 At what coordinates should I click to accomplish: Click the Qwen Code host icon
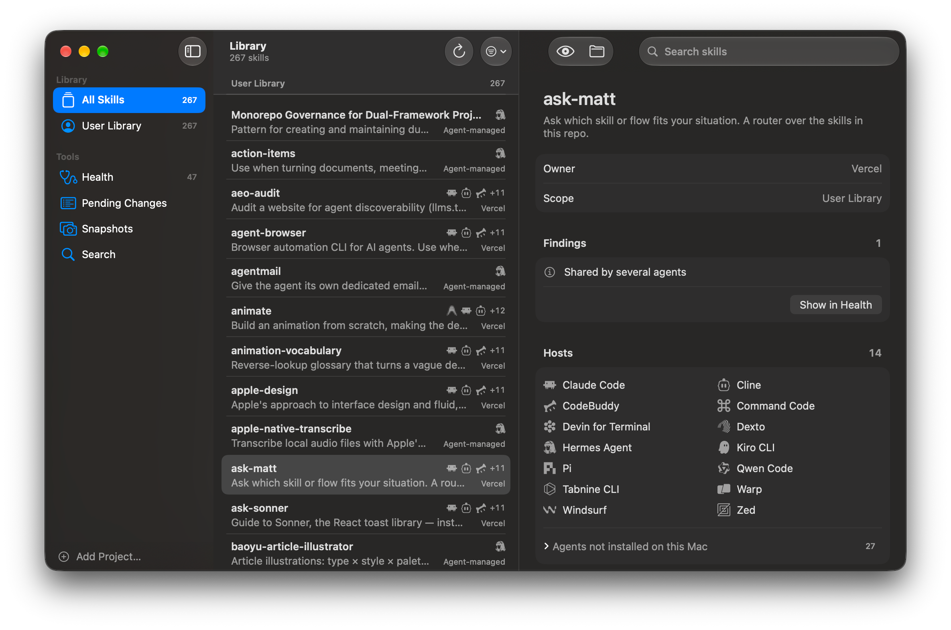click(723, 468)
